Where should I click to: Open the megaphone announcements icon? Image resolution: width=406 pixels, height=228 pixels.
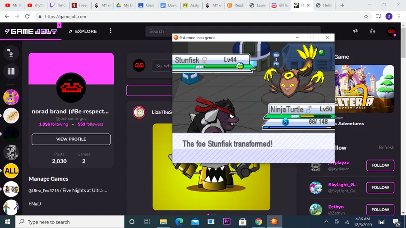click(x=355, y=31)
